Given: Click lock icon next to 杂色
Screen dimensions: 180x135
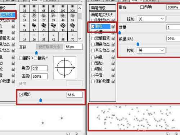Looking at the screenshot, I should [113, 57].
